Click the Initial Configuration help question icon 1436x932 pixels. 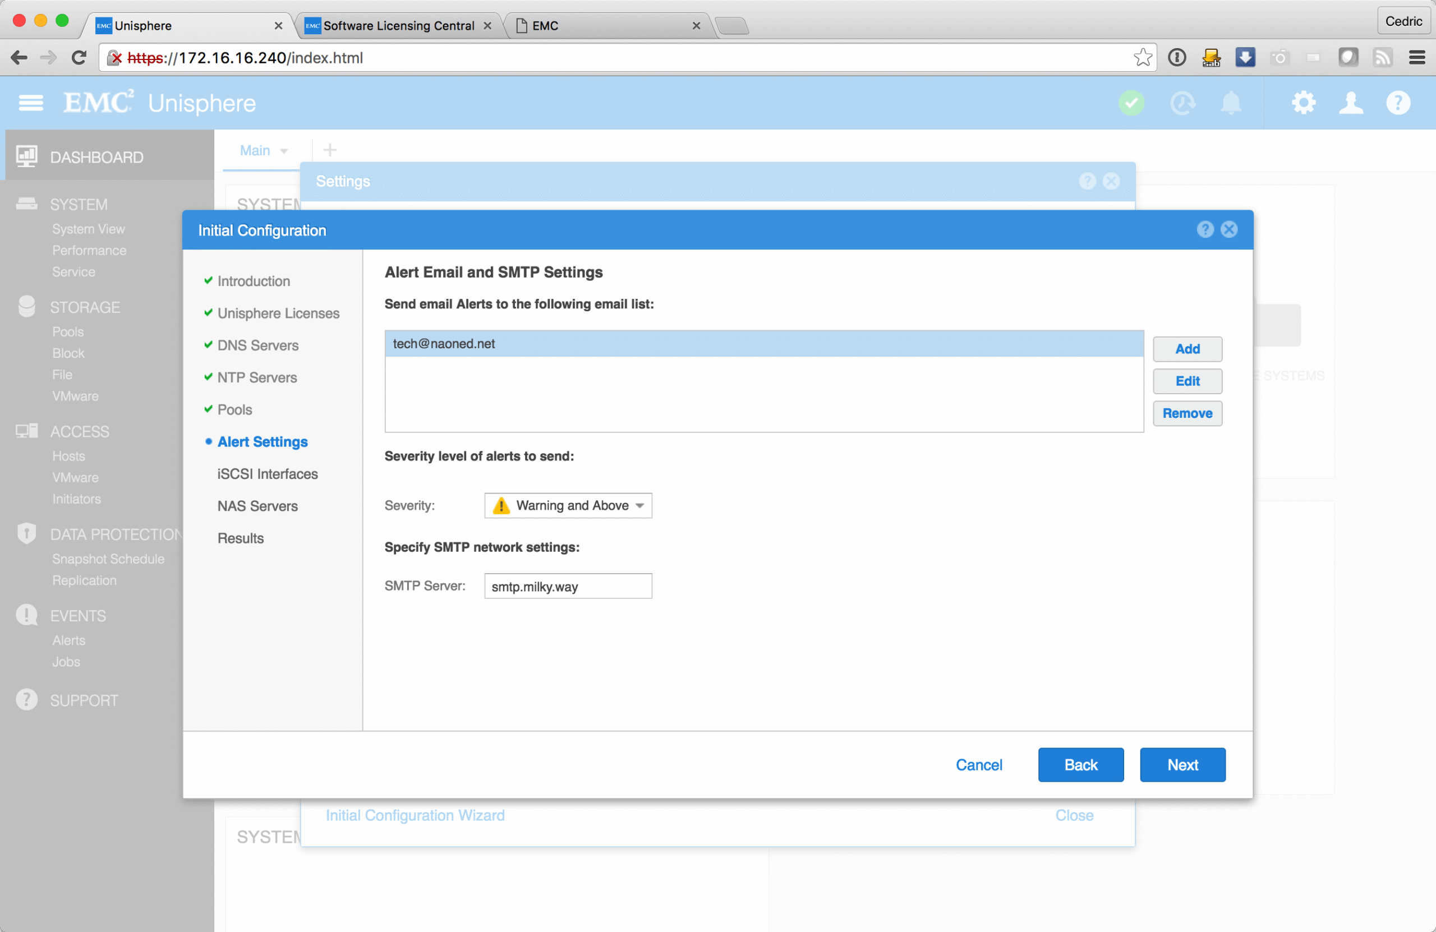[1204, 229]
